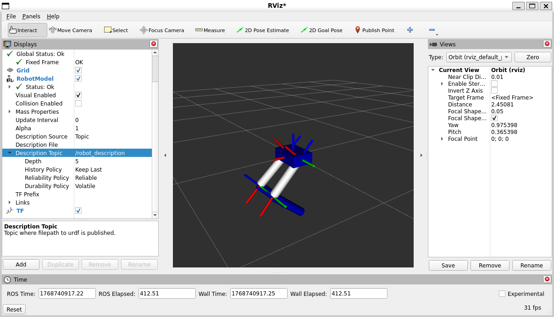Select the 2D Pose Estimate tool
554x317 pixels.
[263, 30]
